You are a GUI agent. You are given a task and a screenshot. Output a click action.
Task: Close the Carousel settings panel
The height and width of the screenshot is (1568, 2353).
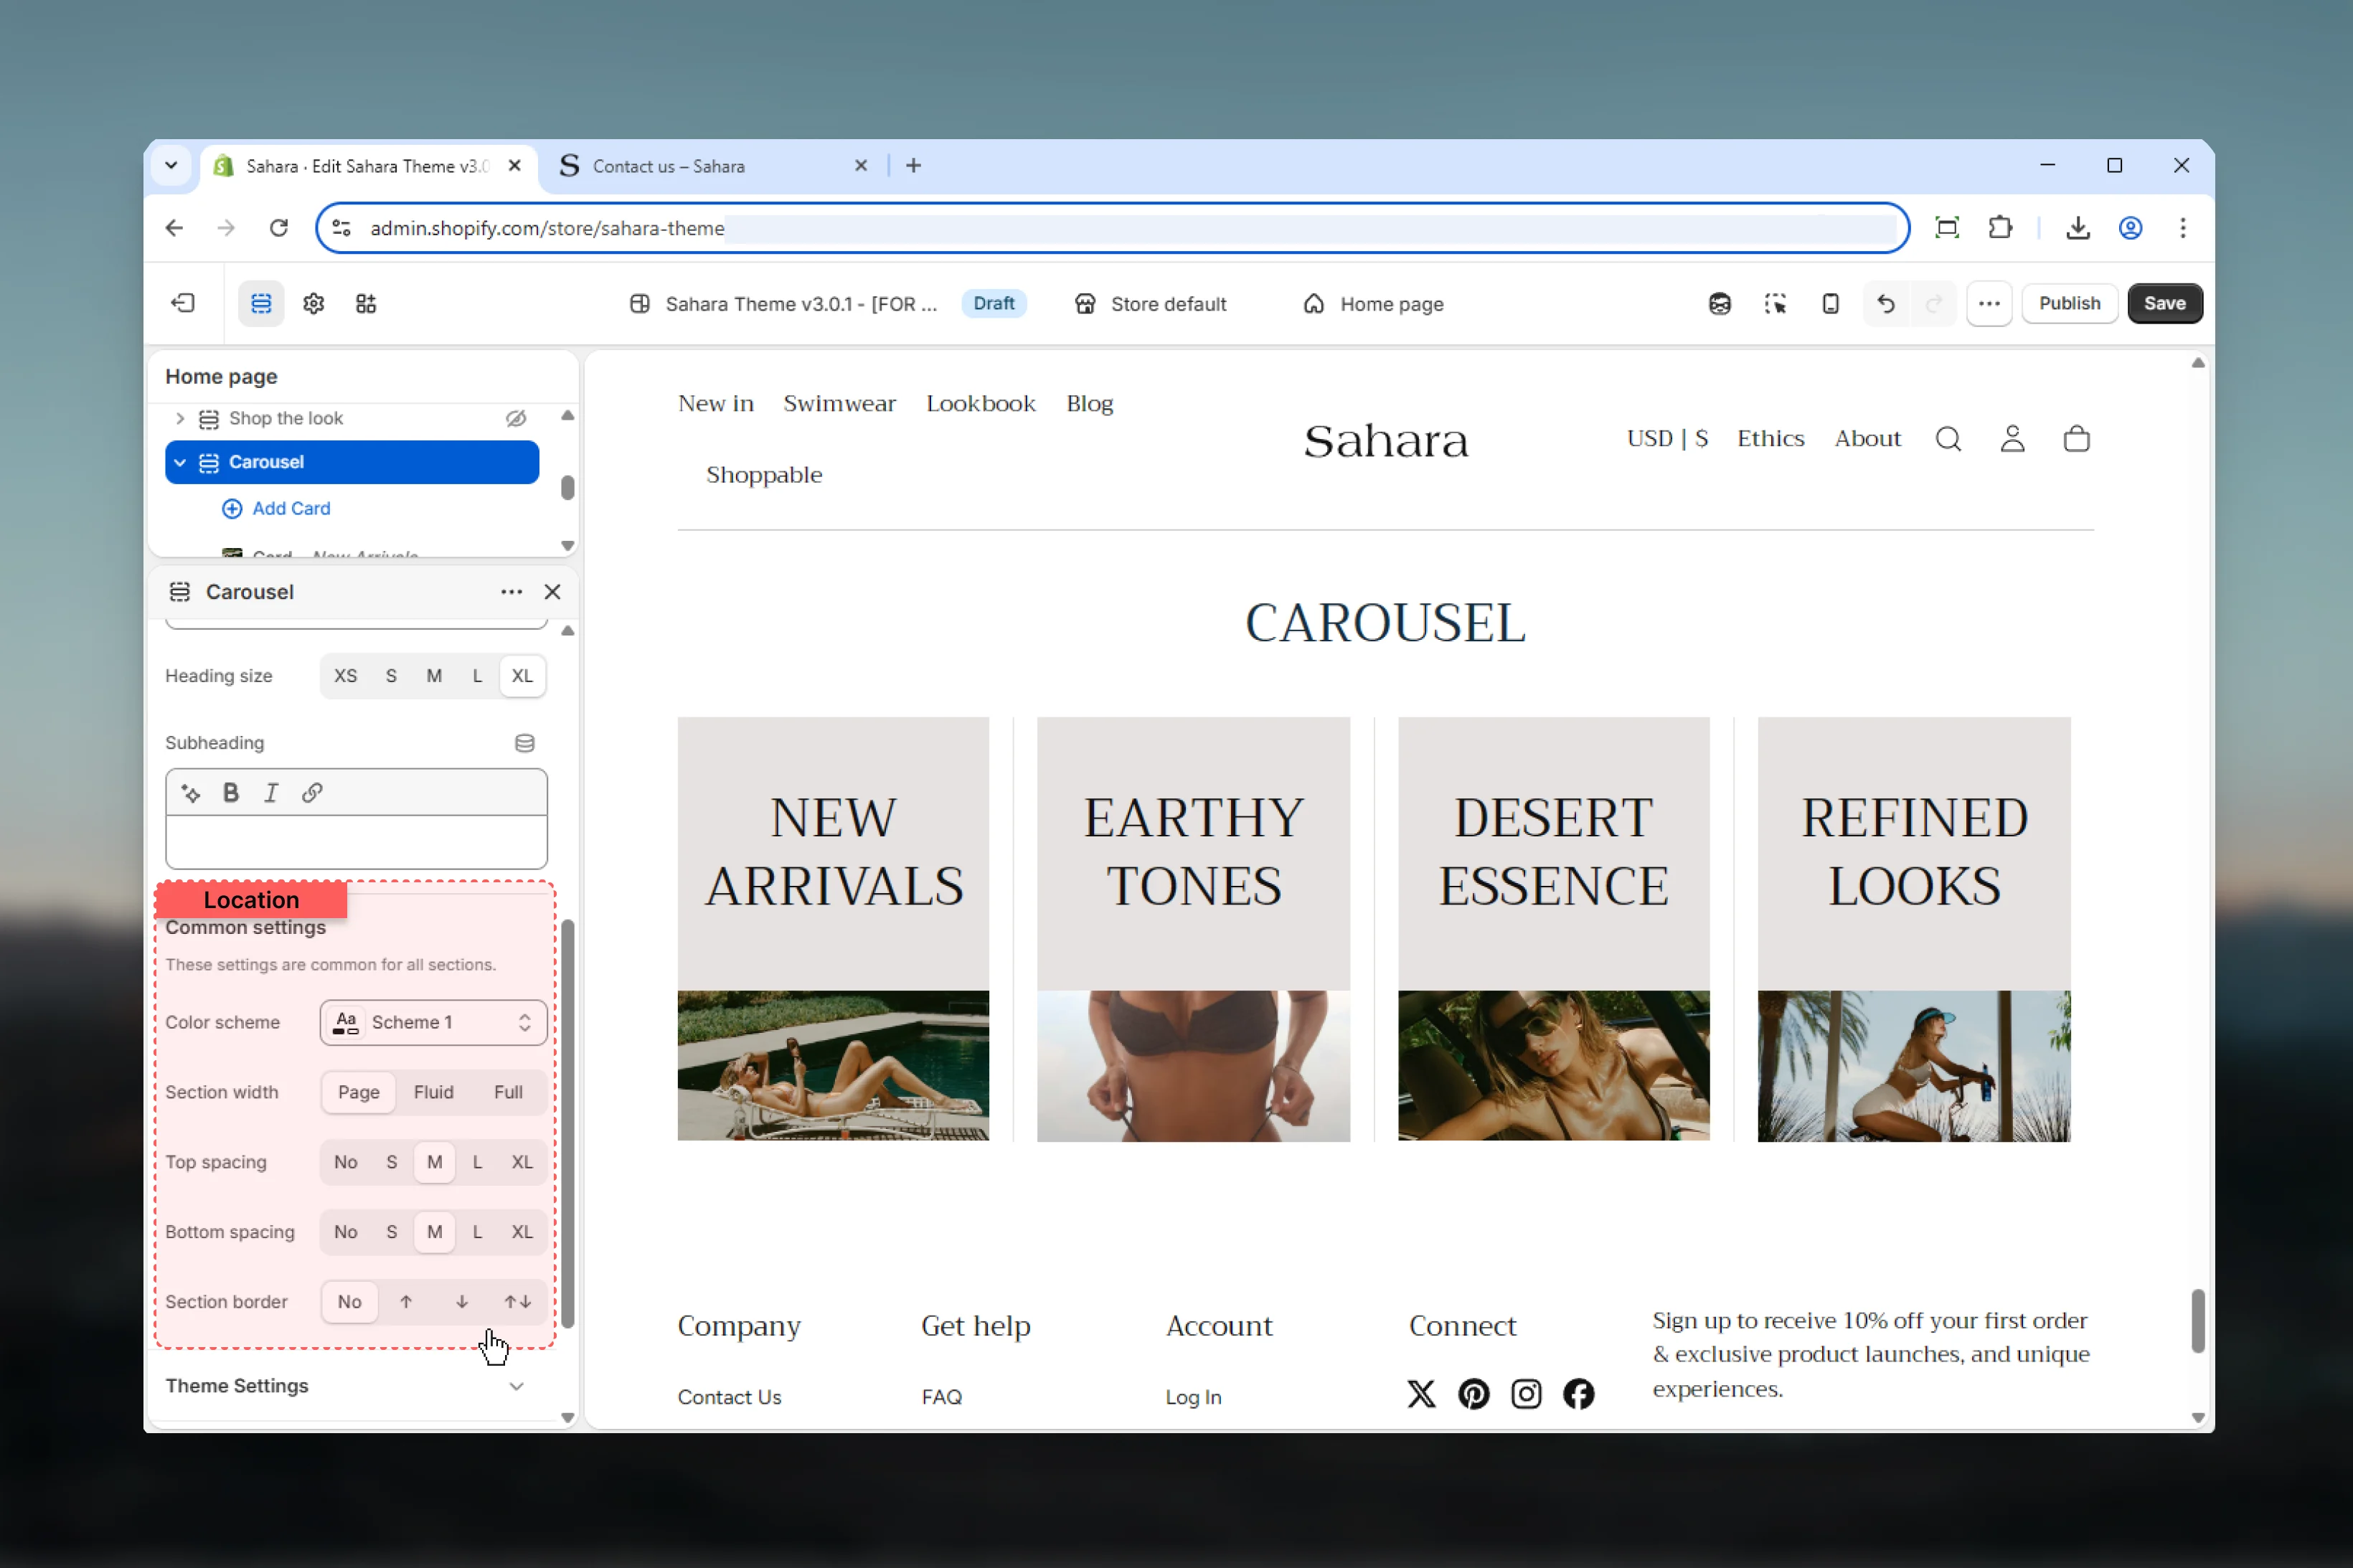click(x=552, y=592)
